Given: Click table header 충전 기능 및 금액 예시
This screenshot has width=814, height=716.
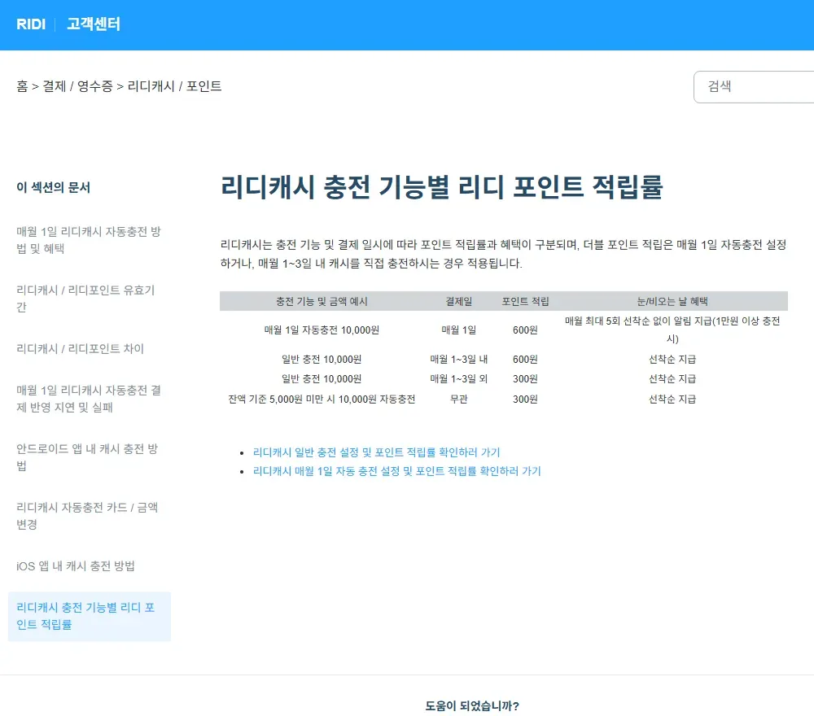Looking at the screenshot, I should tap(322, 301).
